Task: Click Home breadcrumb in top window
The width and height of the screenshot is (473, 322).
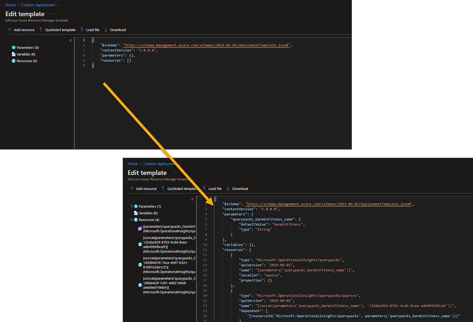Action: click(x=10, y=5)
